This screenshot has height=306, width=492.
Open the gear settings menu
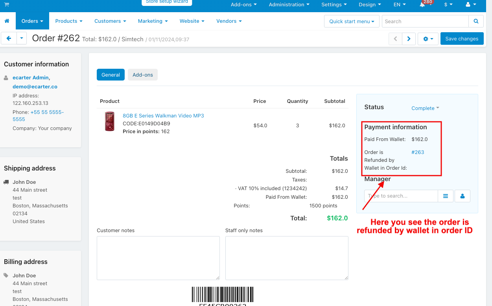pos(428,39)
